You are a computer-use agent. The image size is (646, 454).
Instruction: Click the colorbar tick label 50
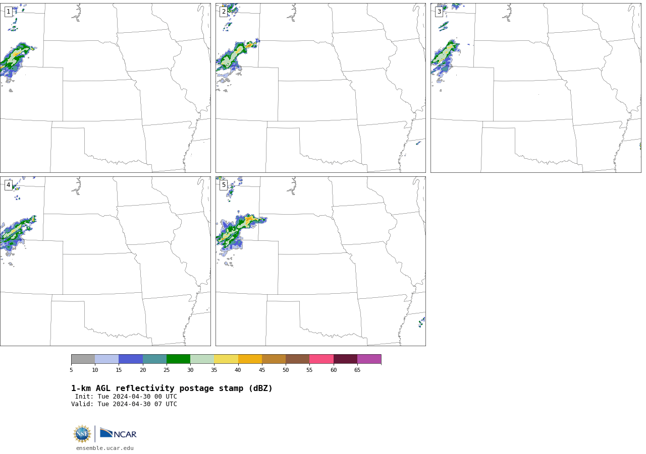pos(286,370)
